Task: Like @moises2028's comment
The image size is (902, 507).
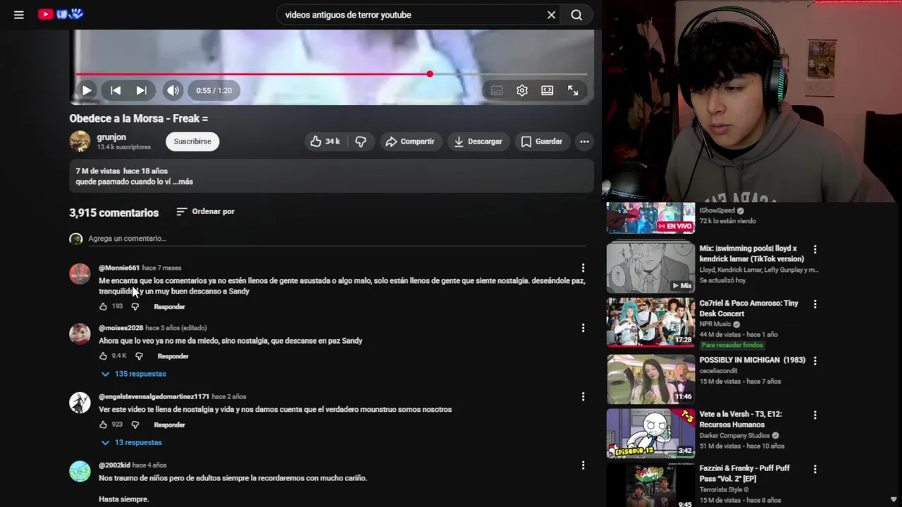Action: [x=103, y=356]
